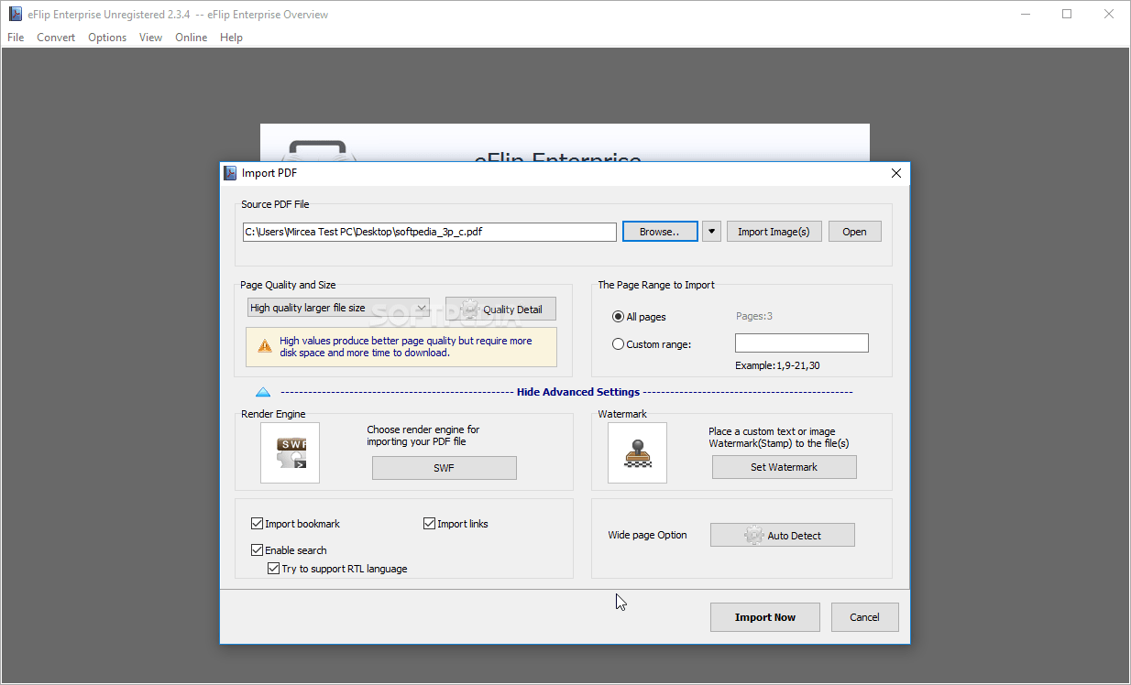Open the Options menu
The height and width of the screenshot is (685, 1131).
107,38
